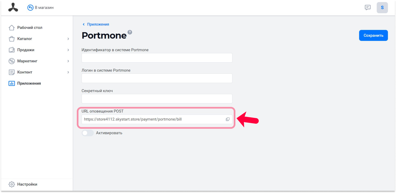Toggle the Активировать switch
This screenshot has width=396, height=193.
(x=87, y=133)
